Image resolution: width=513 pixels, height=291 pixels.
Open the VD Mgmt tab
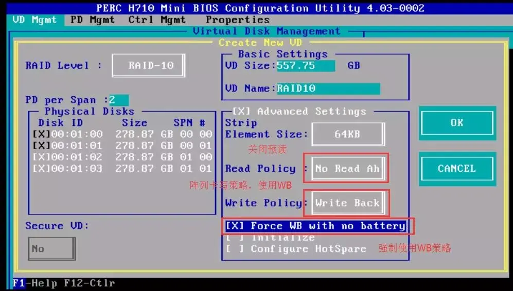[x=34, y=20]
